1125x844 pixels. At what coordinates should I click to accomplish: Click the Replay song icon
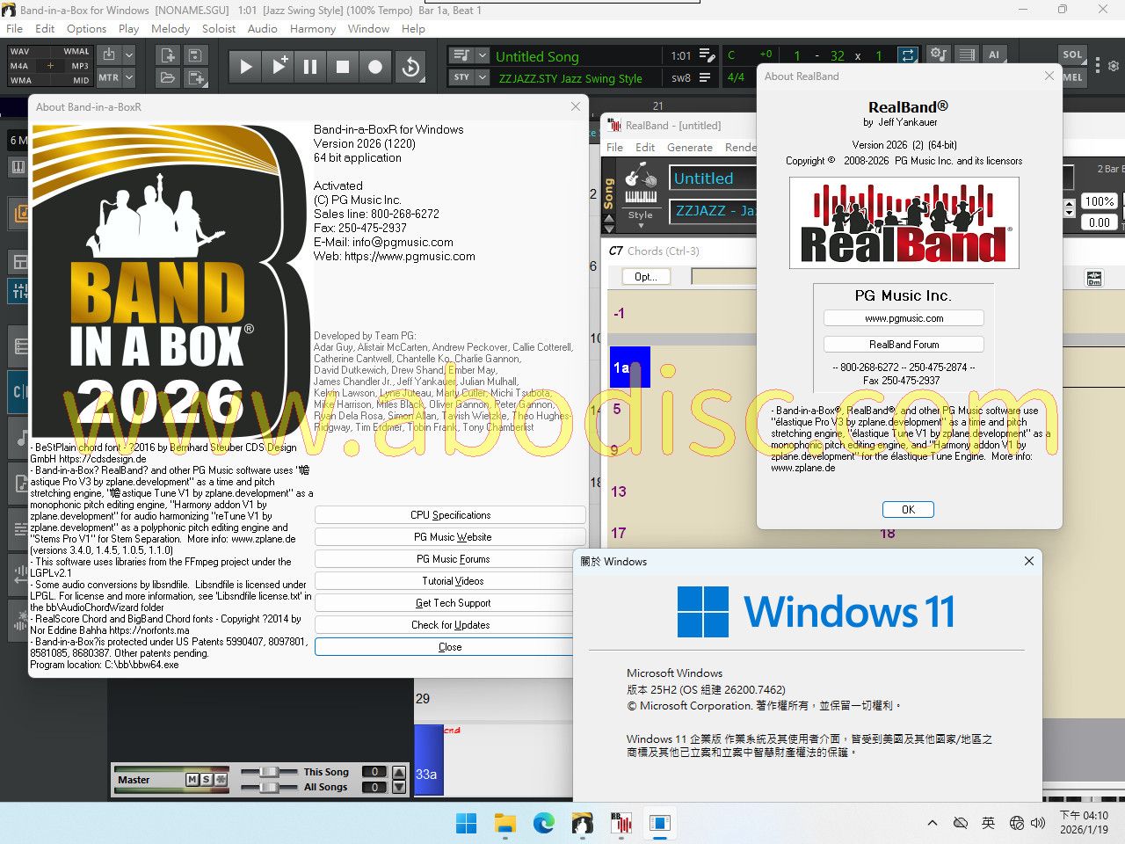410,67
